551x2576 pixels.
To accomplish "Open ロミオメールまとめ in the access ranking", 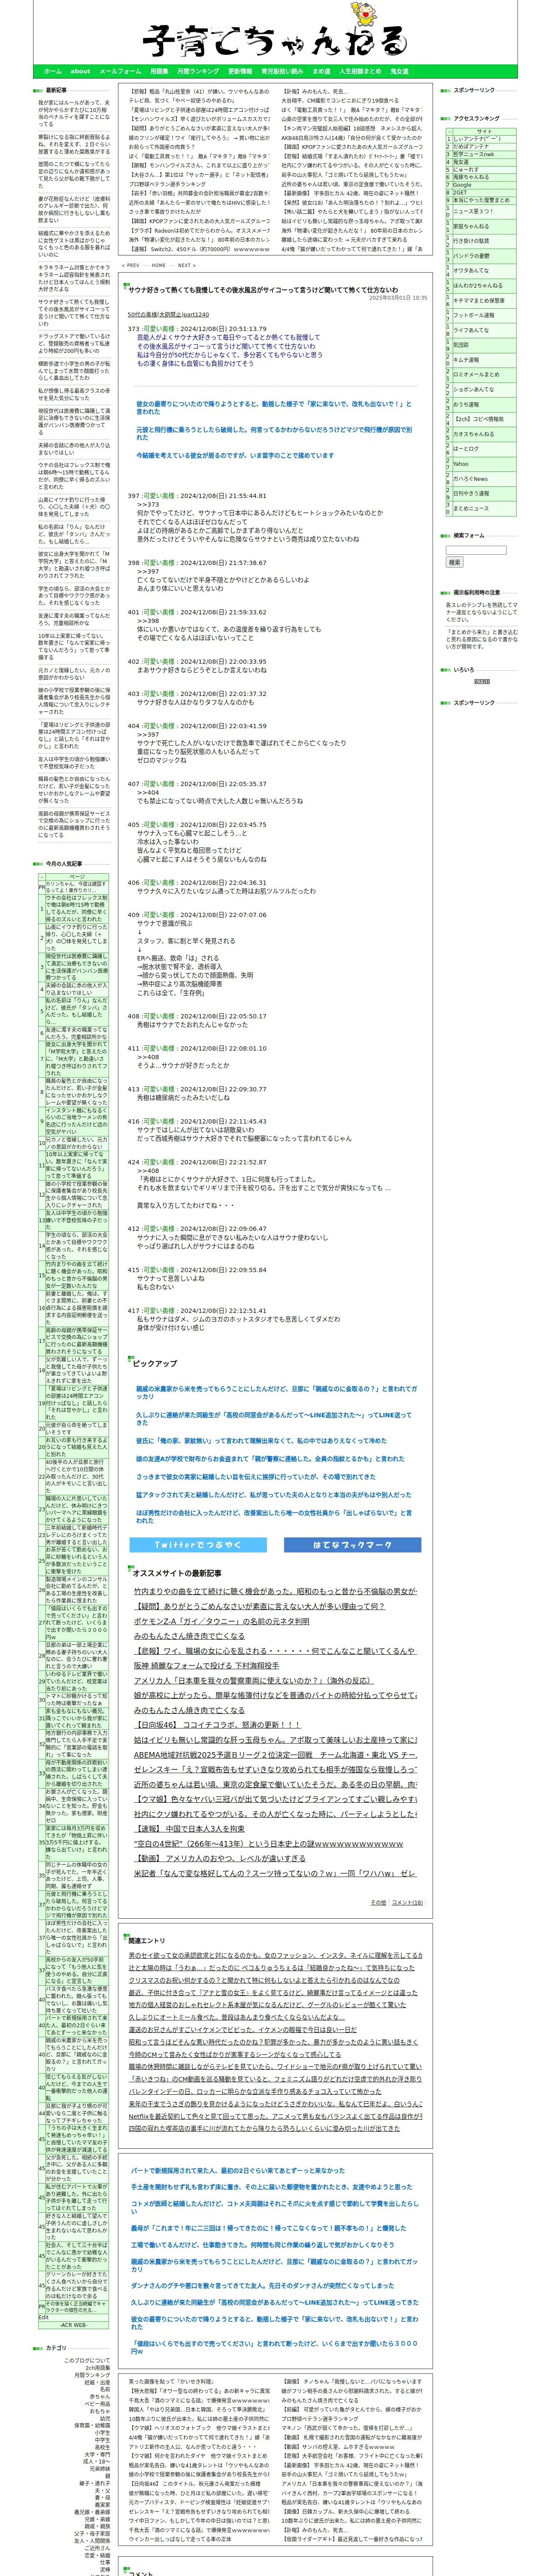I will [x=476, y=374].
